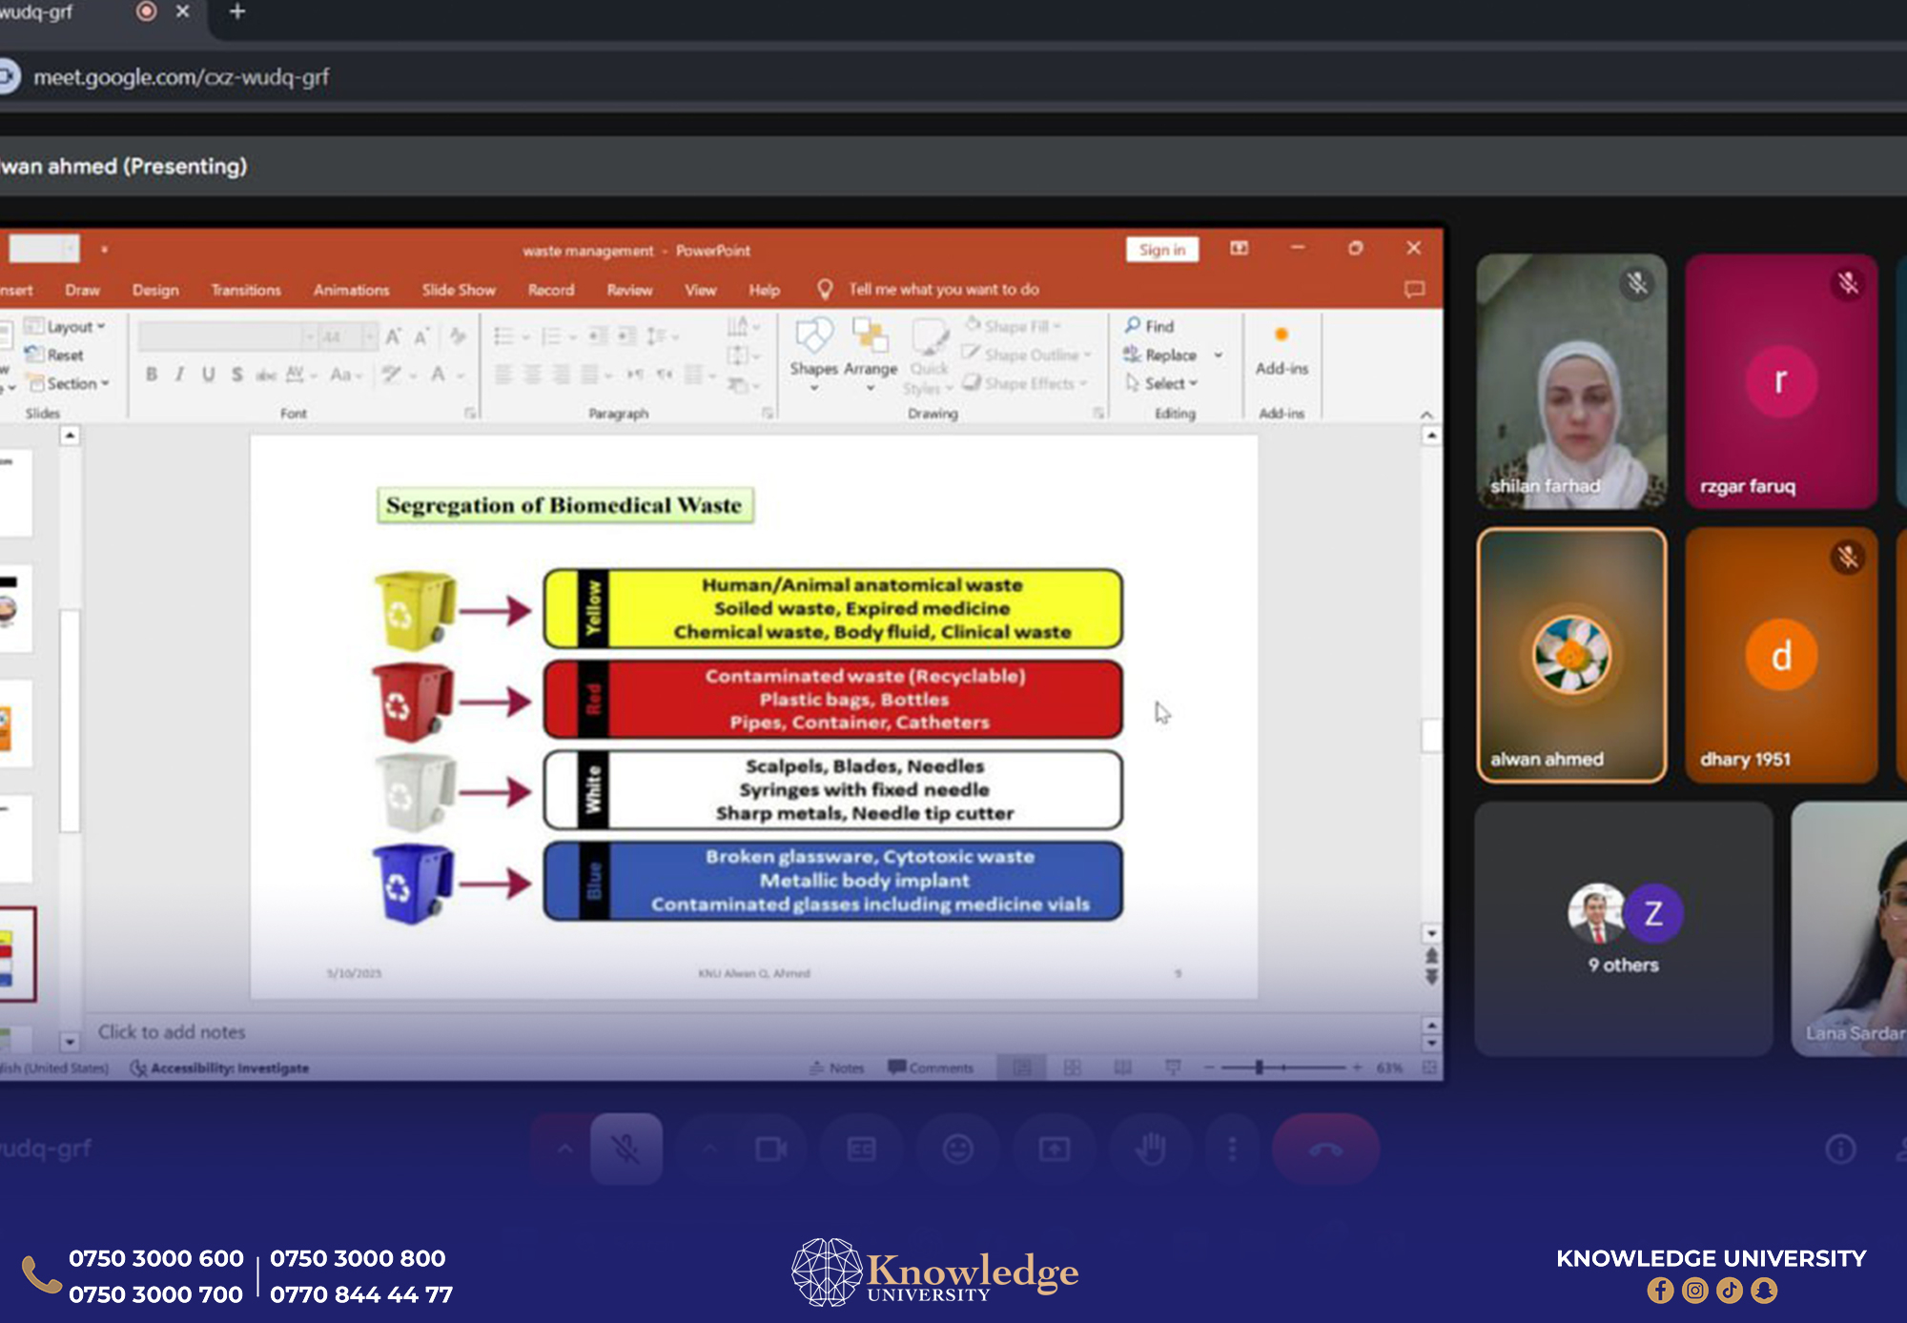Open the Transitions tab
This screenshot has height=1323, width=1907.
(x=246, y=290)
